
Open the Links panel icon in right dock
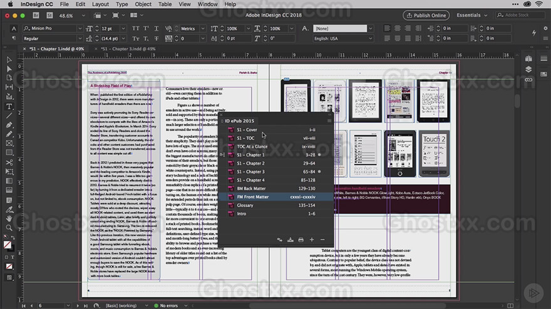tap(528, 80)
